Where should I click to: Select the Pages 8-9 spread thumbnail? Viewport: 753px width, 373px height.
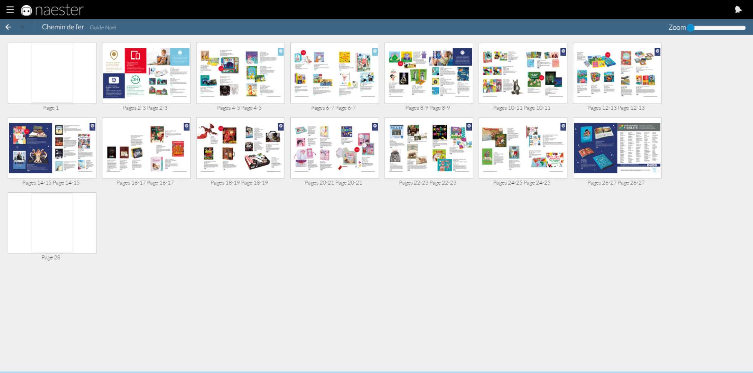pos(428,73)
